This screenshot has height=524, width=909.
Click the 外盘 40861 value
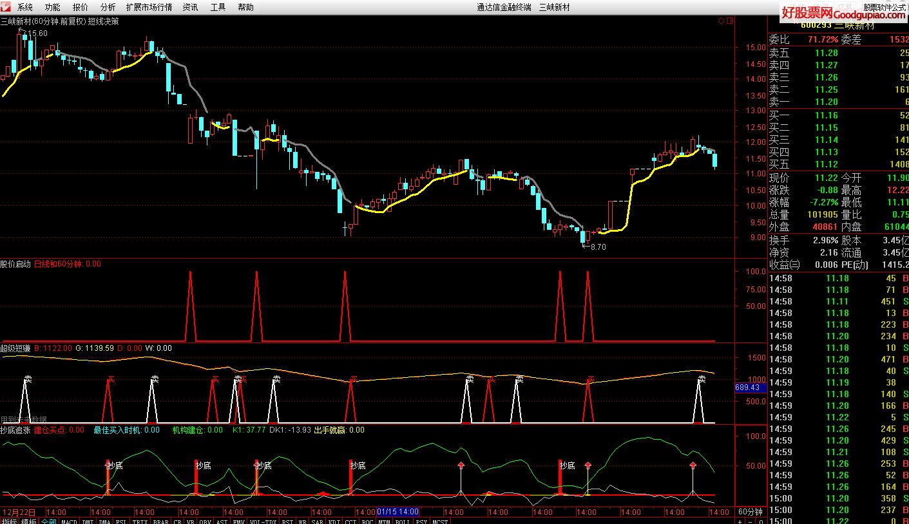[825, 227]
